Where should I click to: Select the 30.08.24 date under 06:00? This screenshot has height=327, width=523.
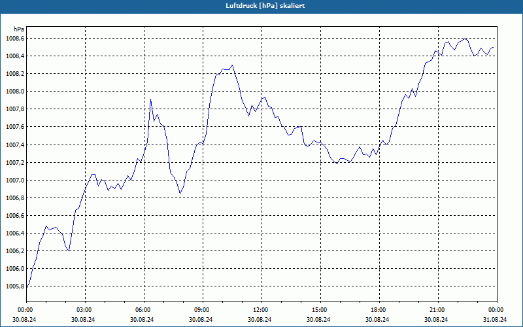pyautogui.click(x=143, y=319)
